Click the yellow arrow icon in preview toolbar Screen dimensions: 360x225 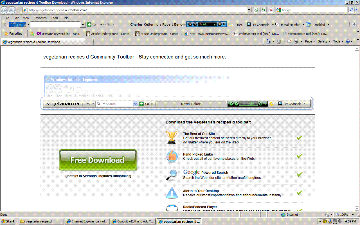(272, 104)
